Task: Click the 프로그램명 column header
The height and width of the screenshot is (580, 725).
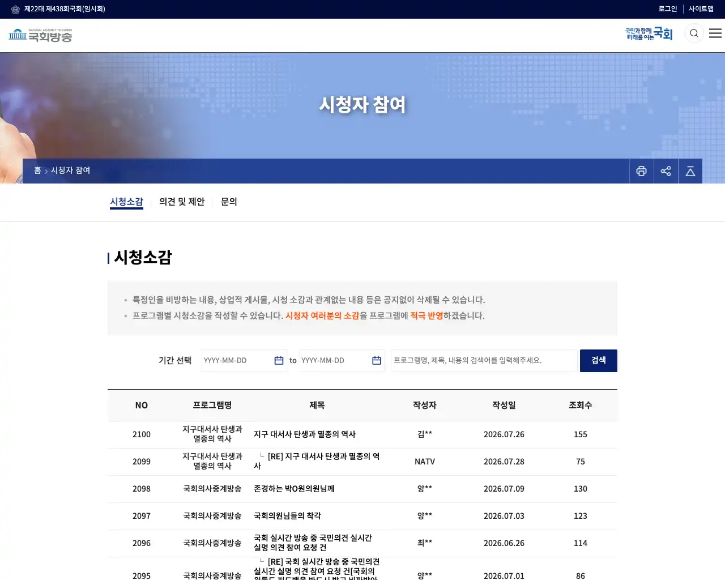Action: tap(212, 406)
